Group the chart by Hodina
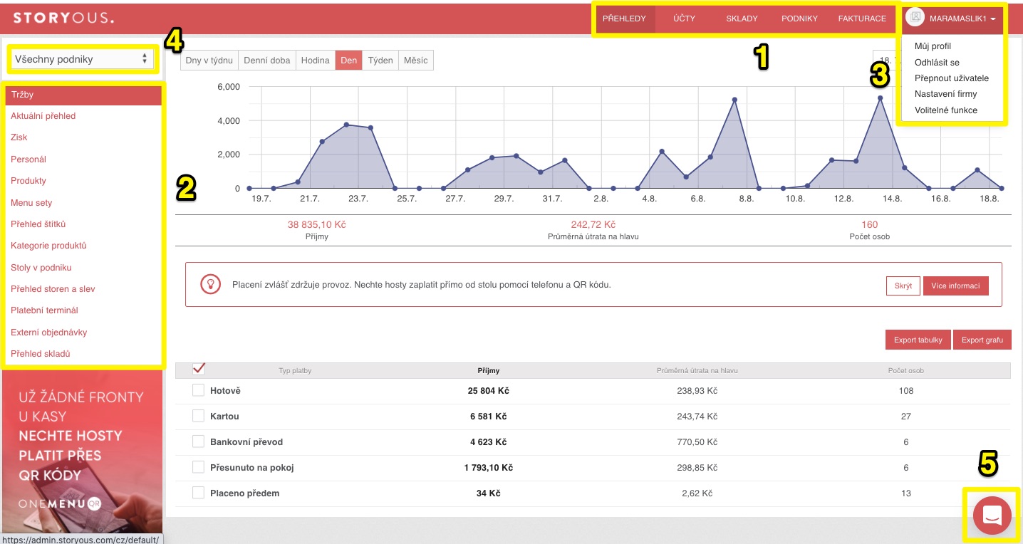Screen dimensions: 1023x544 pyautogui.click(x=315, y=61)
